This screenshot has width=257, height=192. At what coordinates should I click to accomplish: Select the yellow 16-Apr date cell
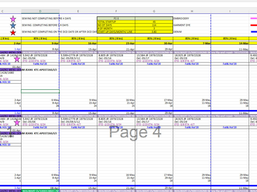click(x=78, y=43)
